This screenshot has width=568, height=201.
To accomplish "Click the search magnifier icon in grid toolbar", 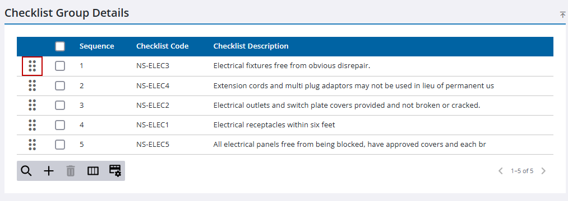I will pyautogui.click(x=26, y=171).
